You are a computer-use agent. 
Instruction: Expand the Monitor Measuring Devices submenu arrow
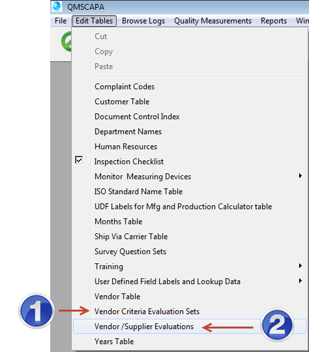[301, 176]
